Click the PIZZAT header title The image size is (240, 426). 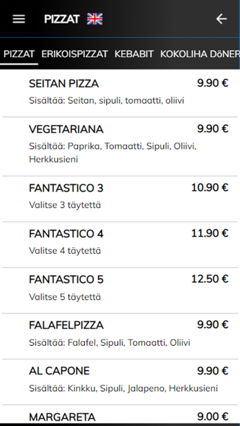(62, 19)
